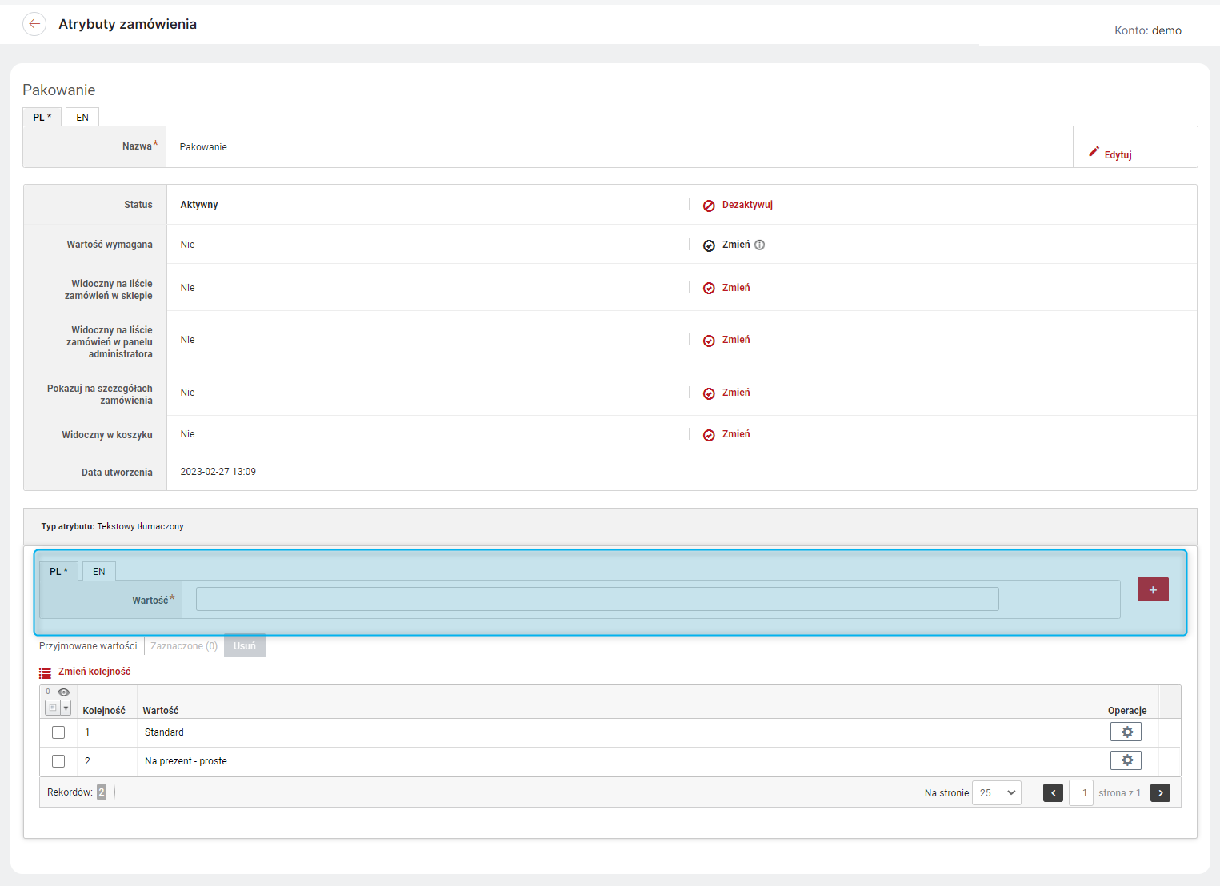1220x886 pixels.
Task: Click the Rekordów count badge
Action: 102,792
